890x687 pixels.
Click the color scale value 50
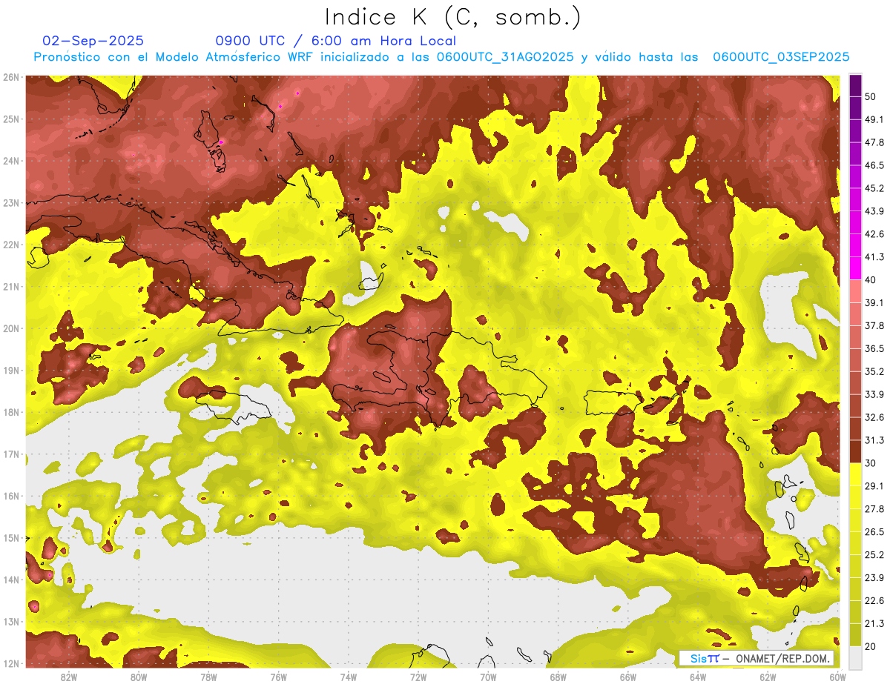(871, 96)
